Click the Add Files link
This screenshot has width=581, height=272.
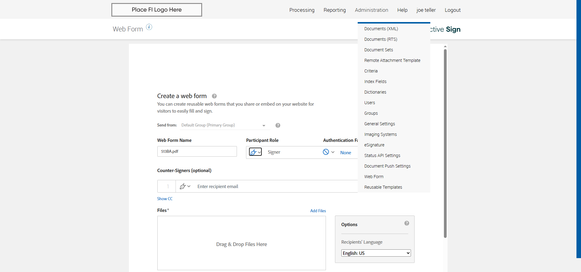[x=318, y=211]
